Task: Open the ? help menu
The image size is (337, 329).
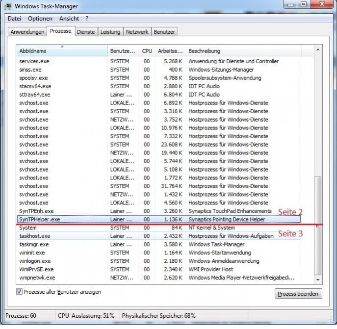Action: (87, 19)
